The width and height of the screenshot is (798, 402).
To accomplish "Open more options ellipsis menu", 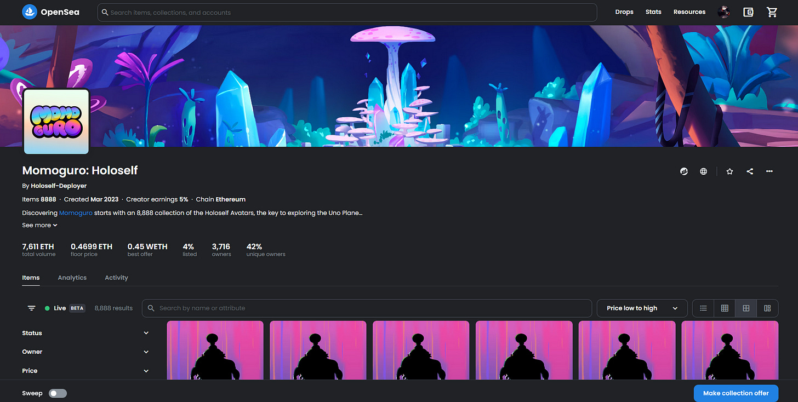I will 770,171.
